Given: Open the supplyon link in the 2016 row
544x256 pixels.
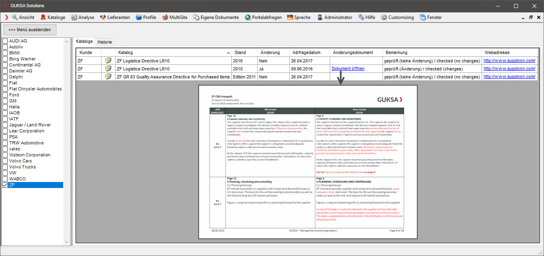Looking at the screenshot, I should pyautogui.click(x=510, y=61).
